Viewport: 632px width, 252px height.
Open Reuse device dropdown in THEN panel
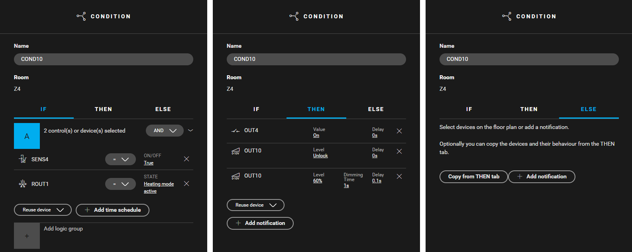255,205
